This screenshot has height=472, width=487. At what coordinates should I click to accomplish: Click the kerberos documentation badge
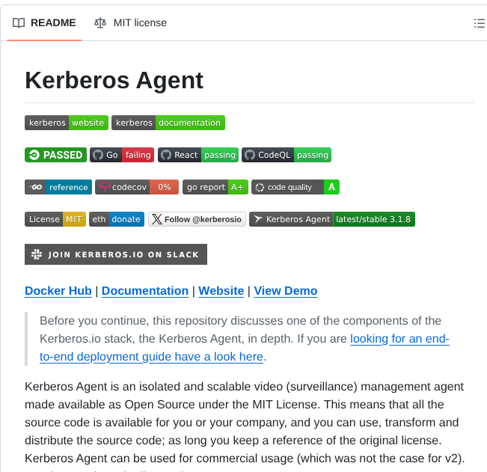point(168,123)
